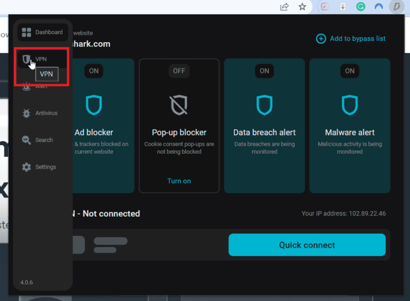410x301 pixels.
Task: Click the red square extension icon
Action: coord(325,6)
